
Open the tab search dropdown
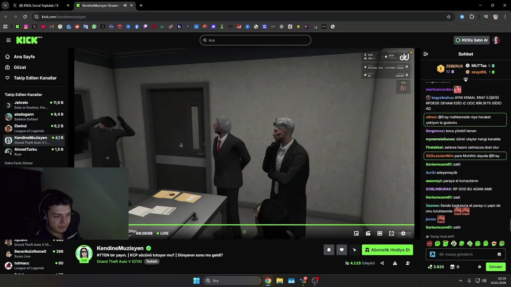coord(5,6)
